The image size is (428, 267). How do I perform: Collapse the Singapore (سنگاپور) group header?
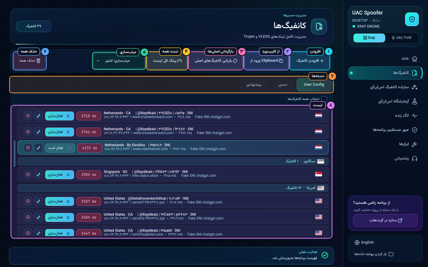pyautogui.click(x=173, y=161)
